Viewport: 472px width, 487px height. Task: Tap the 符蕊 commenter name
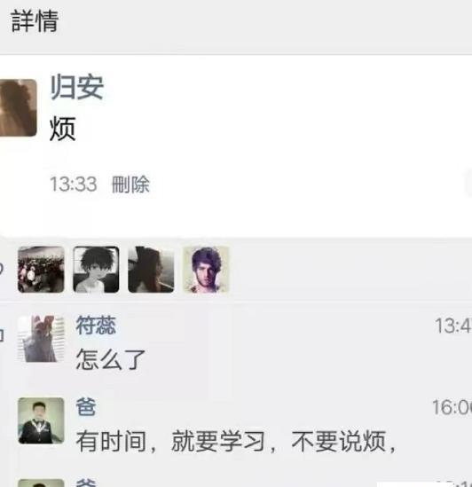pyautogui.click(x=96, y=326)
